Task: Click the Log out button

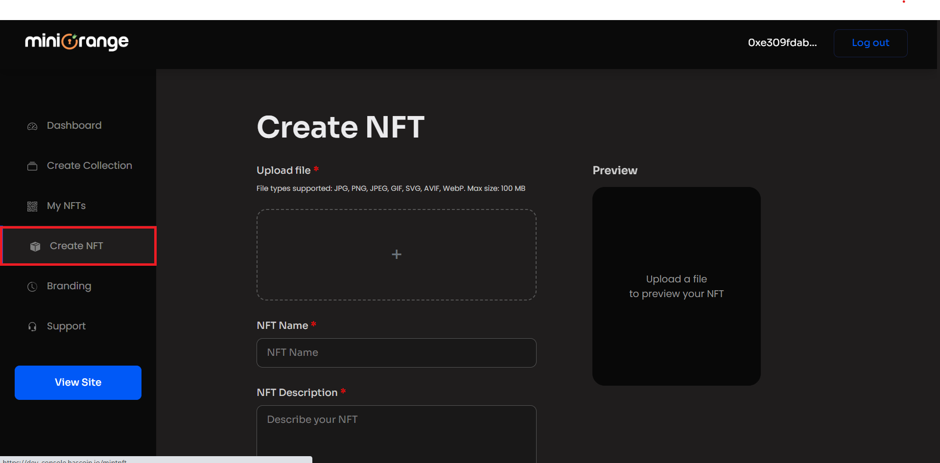Action: [870, 43]
